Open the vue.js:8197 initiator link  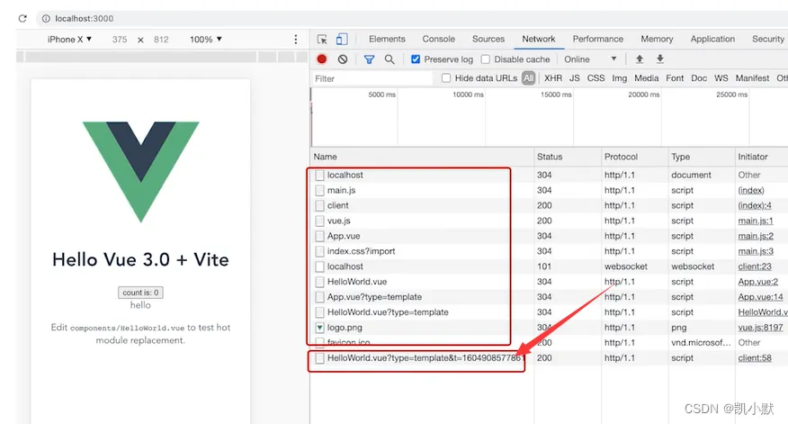(760, 328)
